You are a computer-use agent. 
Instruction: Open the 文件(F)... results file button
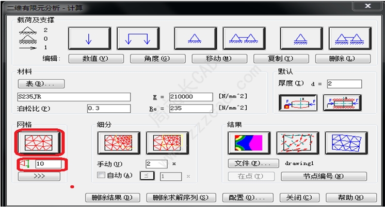[x=250, y=163]
